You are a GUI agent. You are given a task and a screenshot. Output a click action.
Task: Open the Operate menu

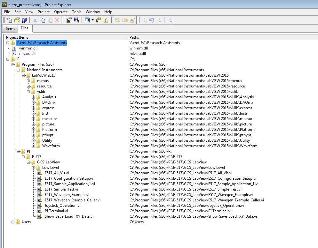61,12
